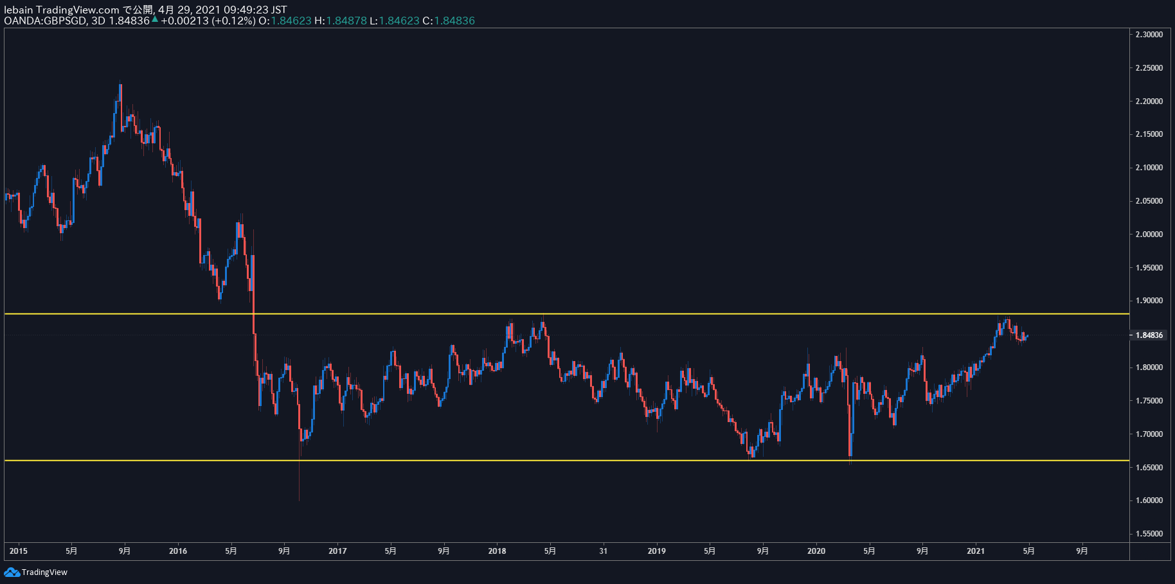Click the 2019 label on time axis
Viewport: 1175px width, 584px height.
pyautogui.click(x=656, y=551)
